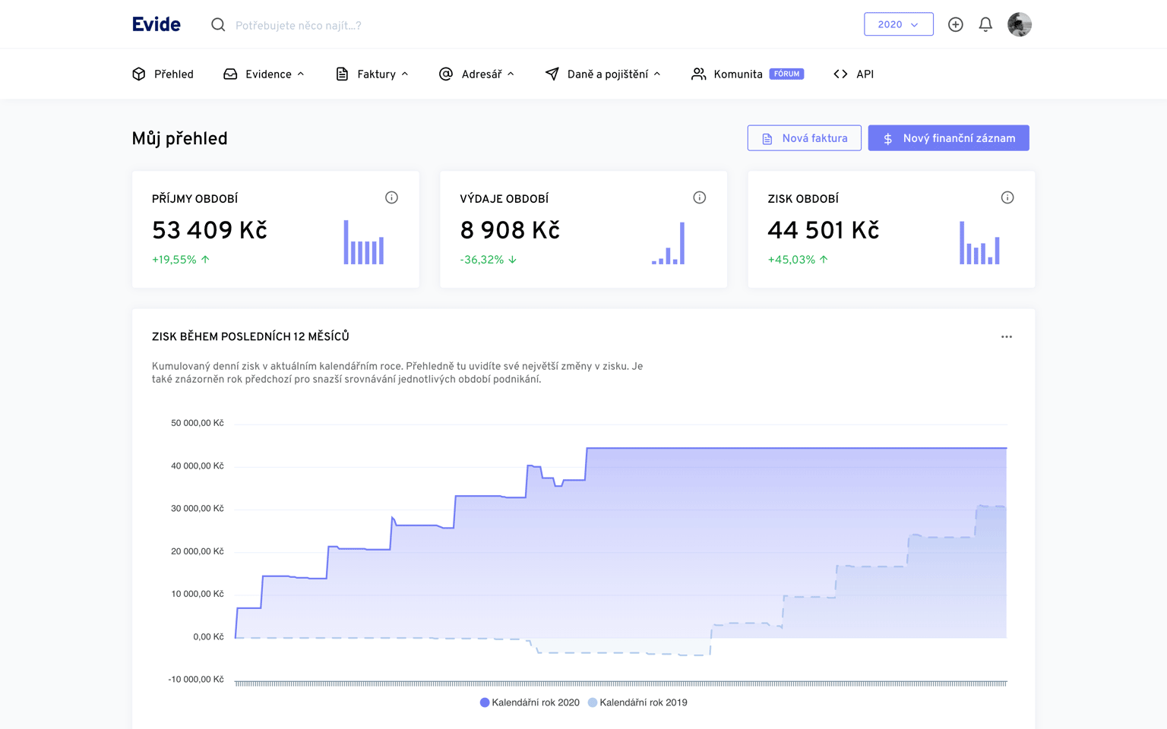Go to Přehled navigation item
Viewport: 1167px width, 729px height.
click(163, 74)
